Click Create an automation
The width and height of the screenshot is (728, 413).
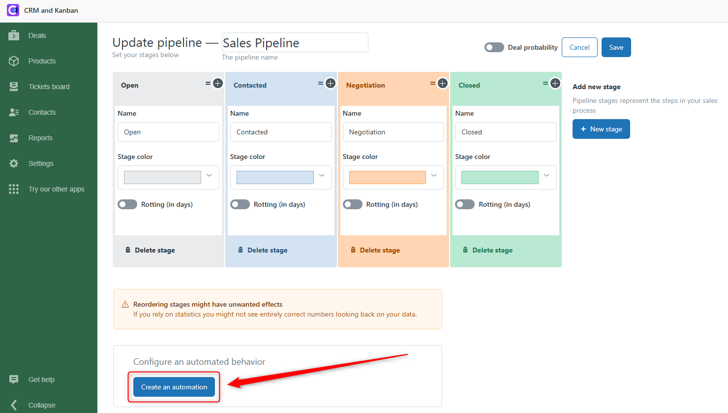pos(174,387)
